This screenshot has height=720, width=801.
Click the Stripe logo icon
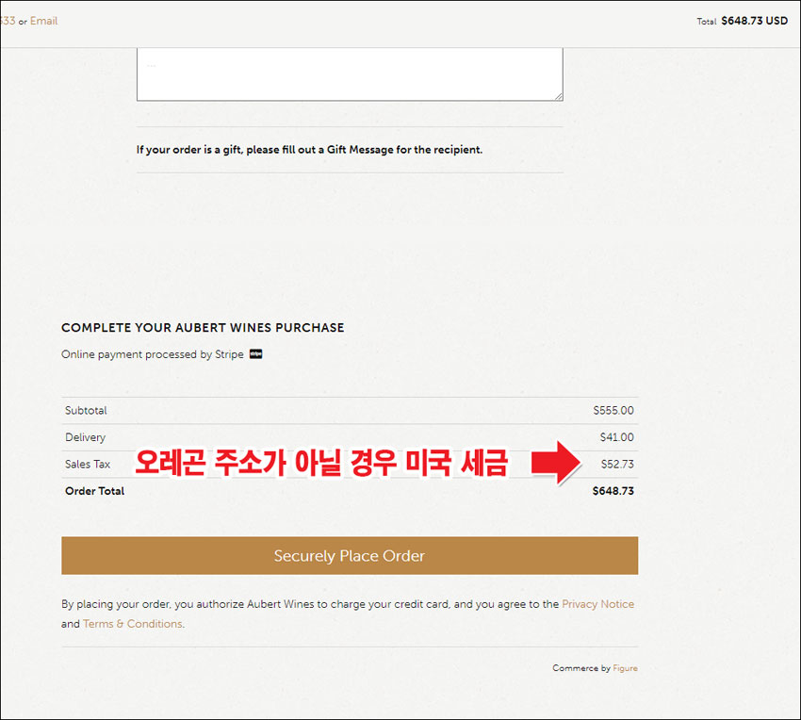[256, 354]
